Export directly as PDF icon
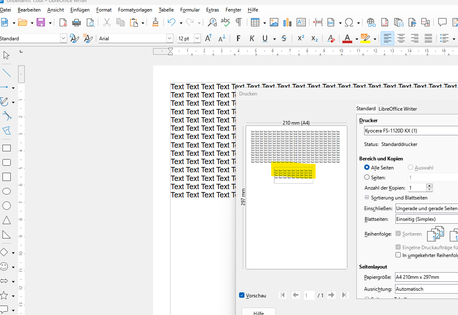Viewport: 458px width, 315px height. (x=63, y=23)
